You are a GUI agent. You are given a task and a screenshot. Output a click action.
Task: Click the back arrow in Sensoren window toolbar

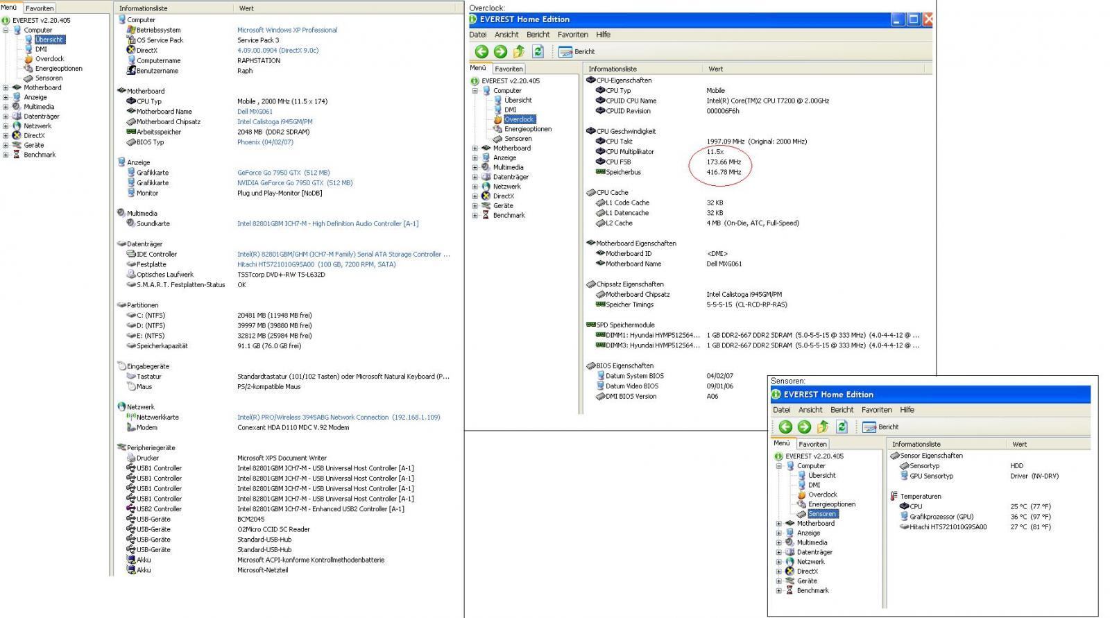coord(785,427)
